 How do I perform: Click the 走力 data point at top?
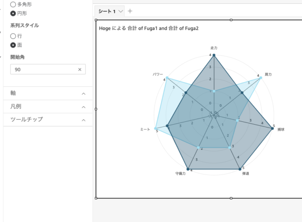214,55
